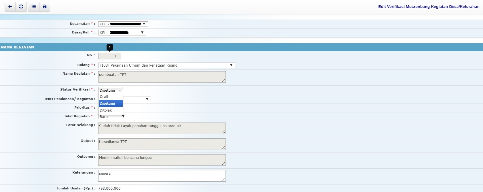Open the Sifat Kegiatan dropdown
The width and height of the screenshot is (483, 192).
113,117
